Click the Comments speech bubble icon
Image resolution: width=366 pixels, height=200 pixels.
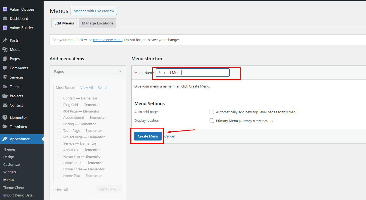(5, 68)
